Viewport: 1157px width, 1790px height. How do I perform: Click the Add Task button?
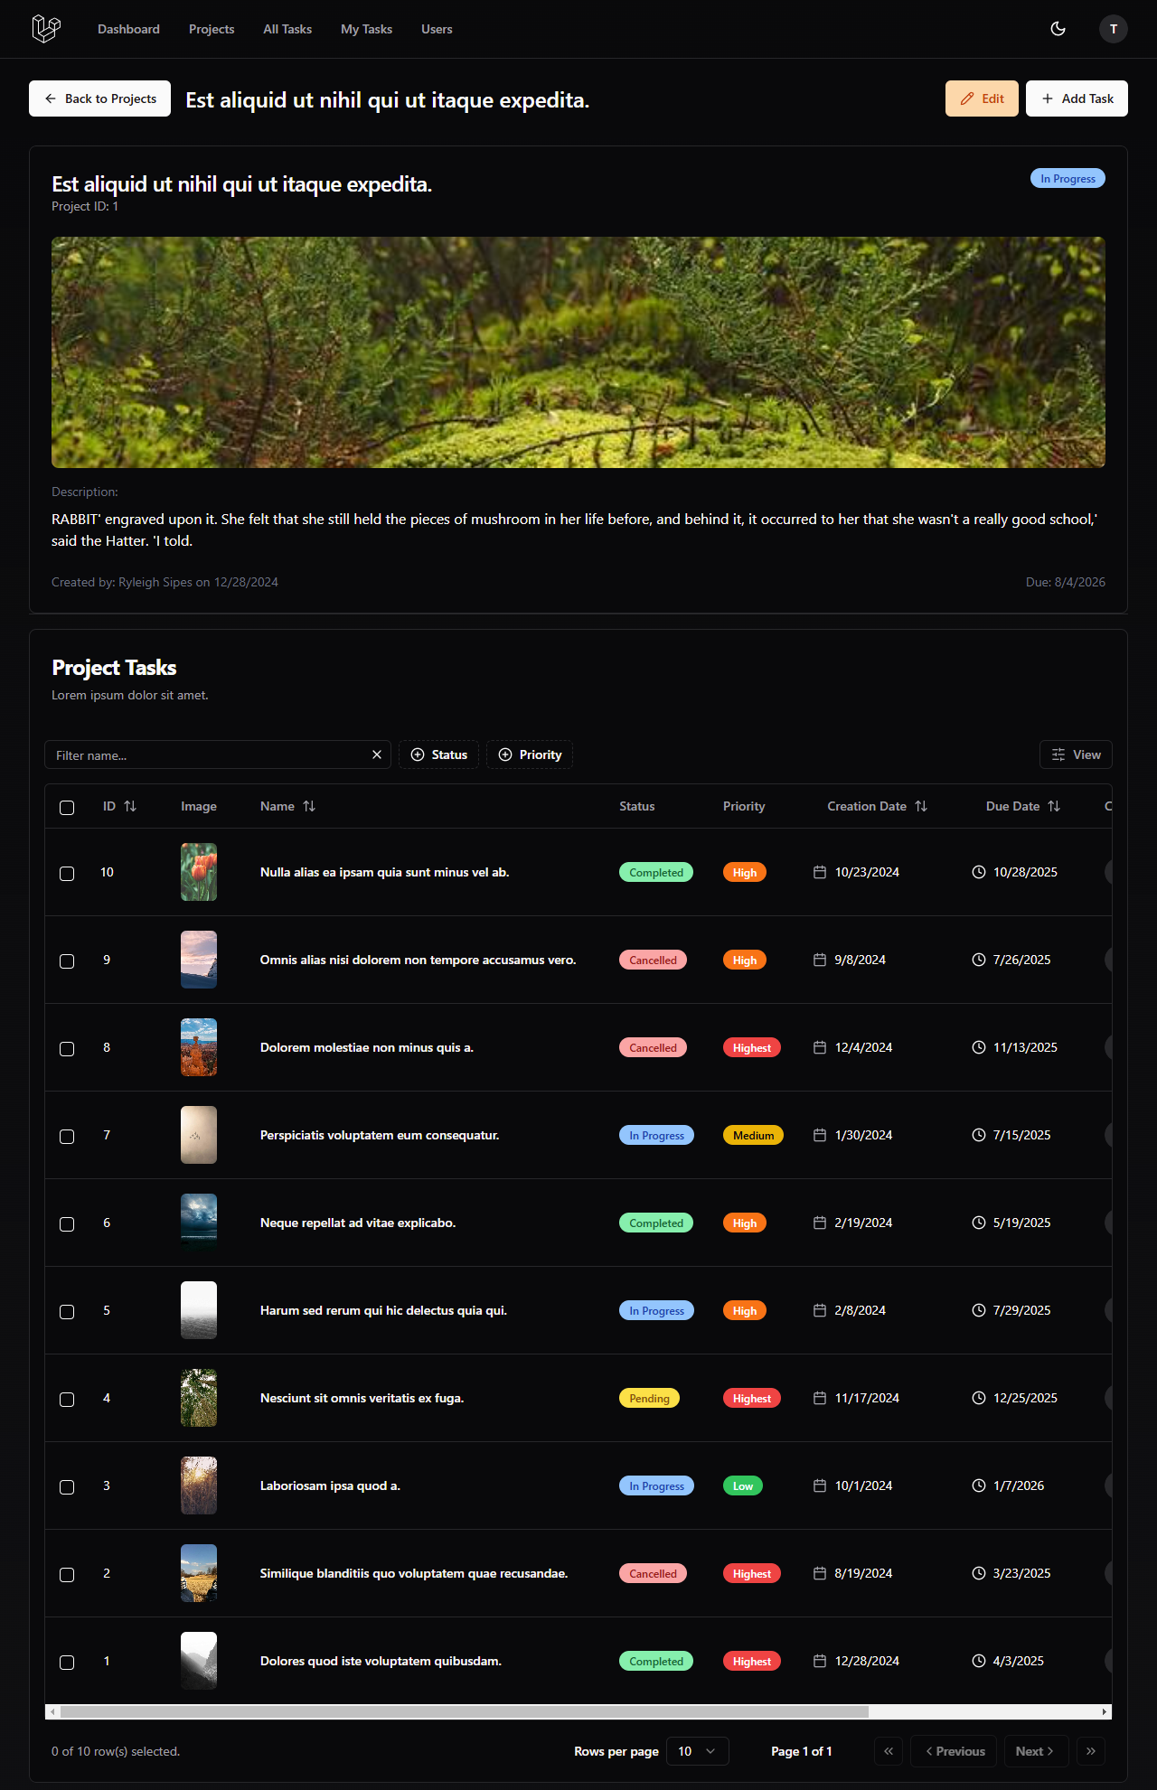pos(1077,98)
